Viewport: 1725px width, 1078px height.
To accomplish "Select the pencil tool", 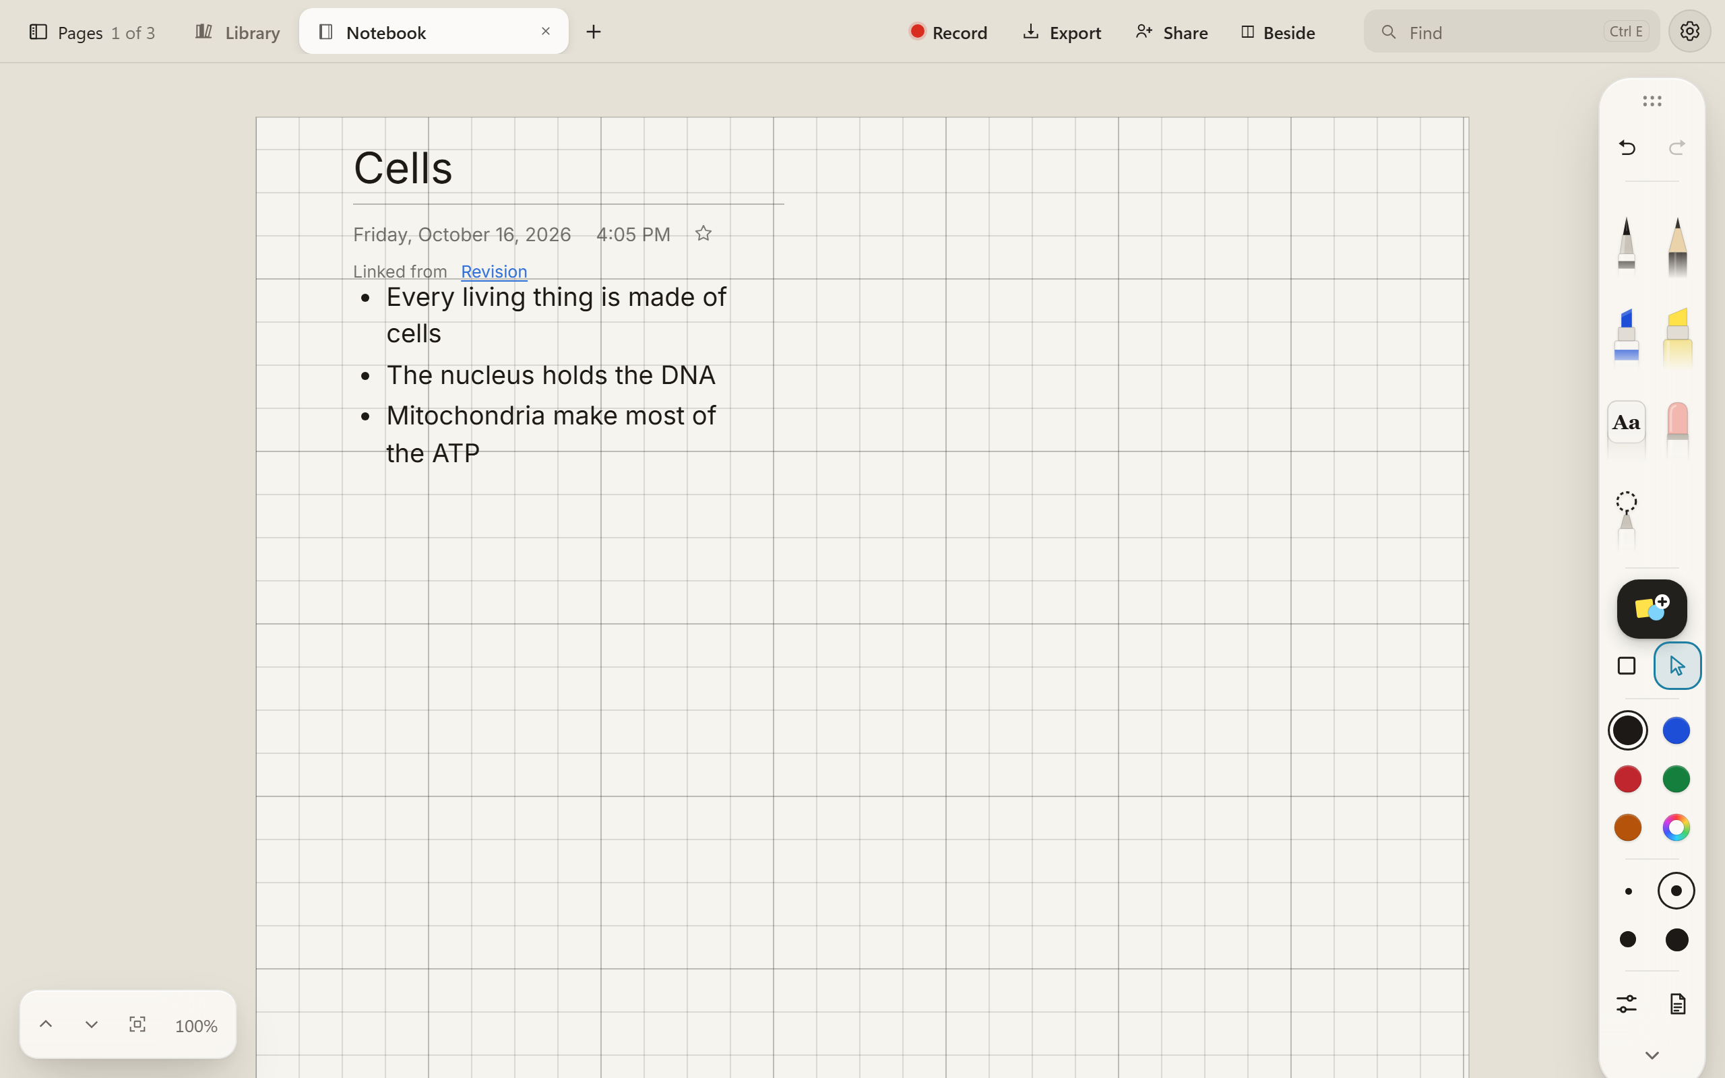I will [x=1677, y=246].
